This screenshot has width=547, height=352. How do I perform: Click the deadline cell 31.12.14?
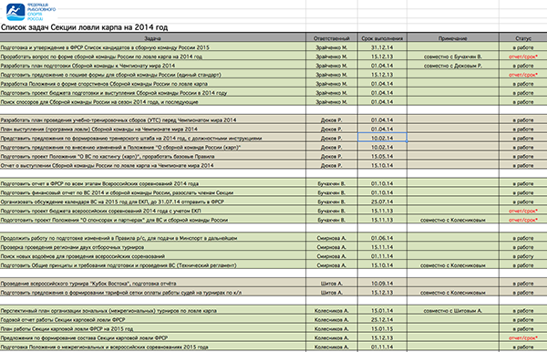pyautogui.click(x=382, y=47)
